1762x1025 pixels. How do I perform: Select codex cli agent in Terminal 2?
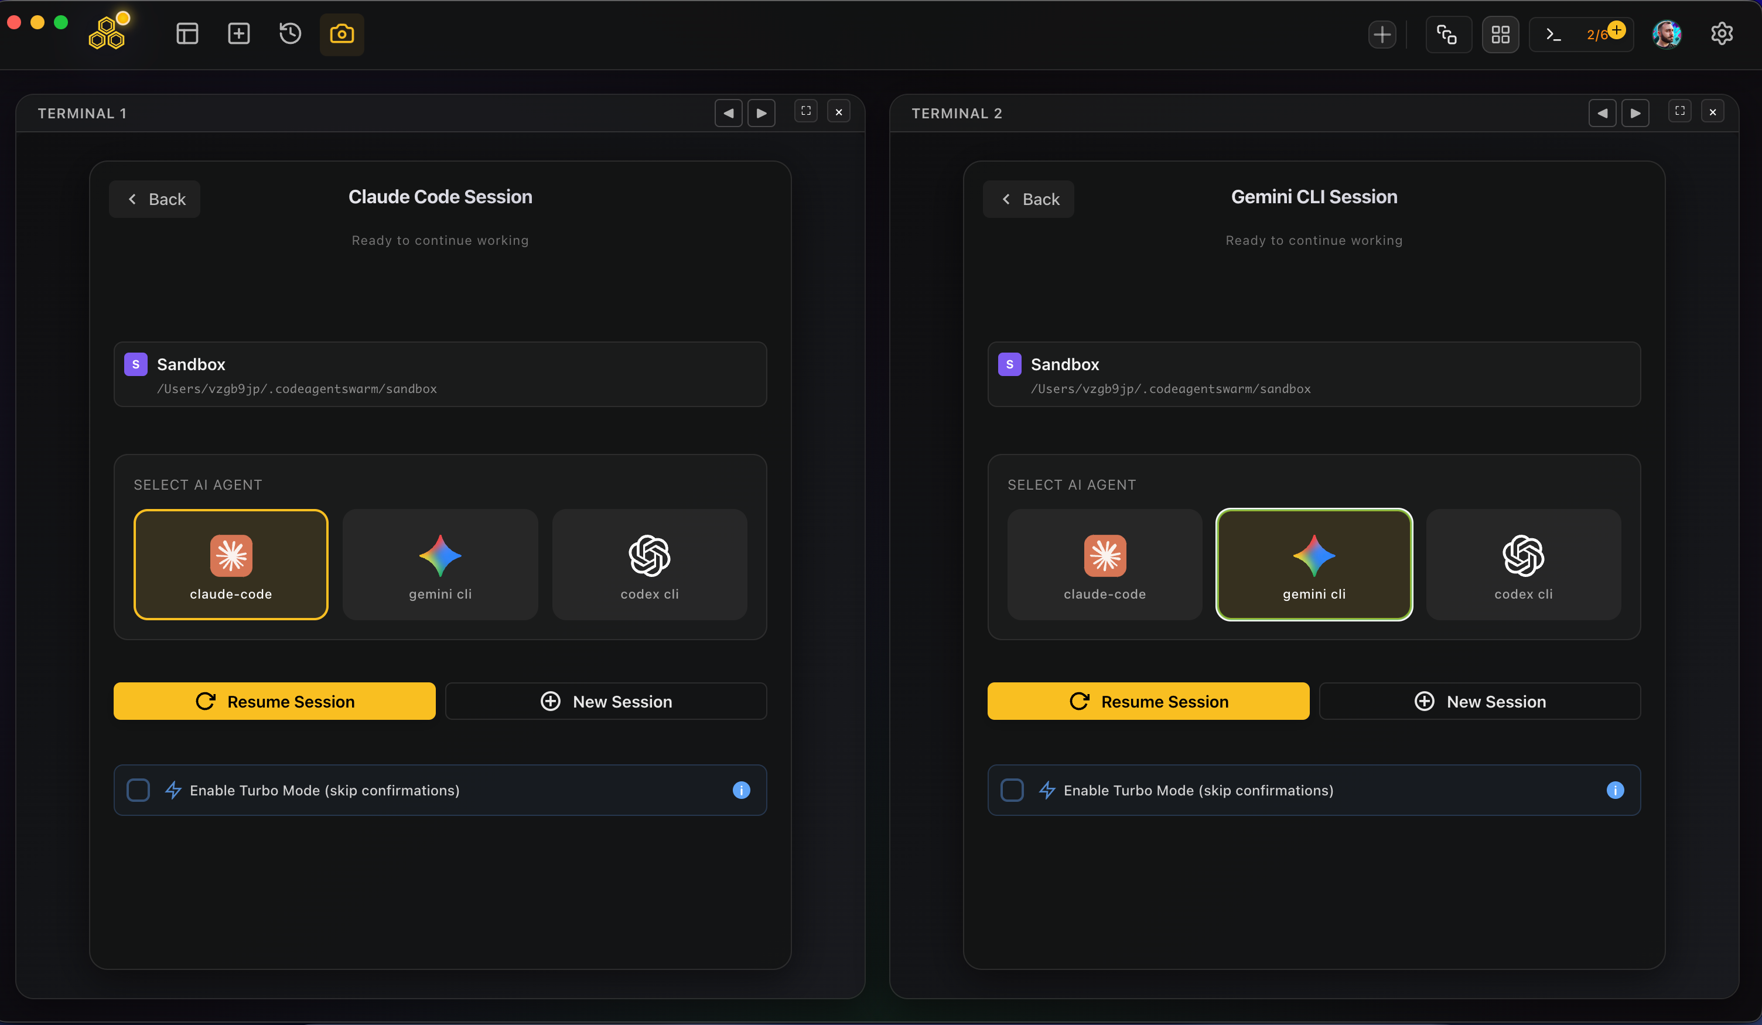[x=1524, y=564]
